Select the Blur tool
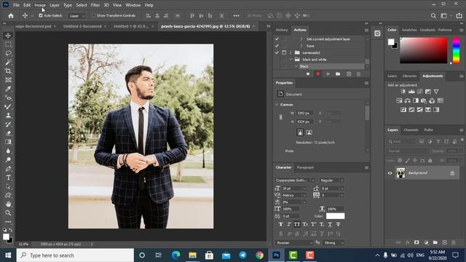The image size is (466, 262). coord(8,151)
